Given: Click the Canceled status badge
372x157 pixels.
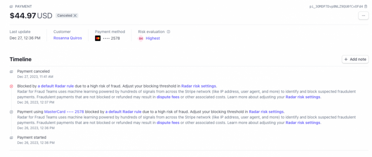Looking at the screenshot, I should (x=67, y=15).
